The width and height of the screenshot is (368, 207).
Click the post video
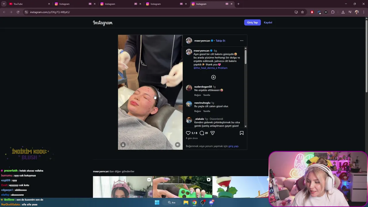(150, 92)
